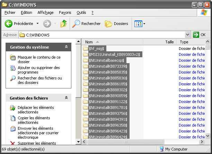The width and height of the screenshot is (212, 154).
Task: Click Envoyer les éléments par courrier électronique
Action: [x=38, y=133]
